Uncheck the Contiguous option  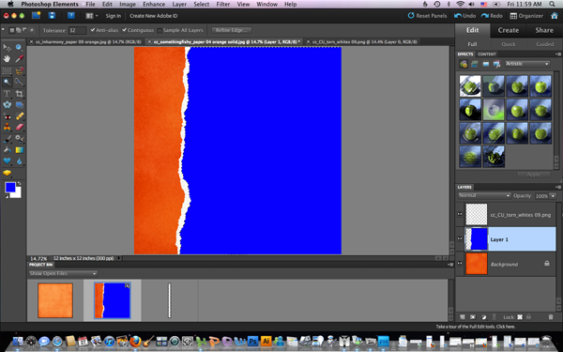click(x=124, y=30)
